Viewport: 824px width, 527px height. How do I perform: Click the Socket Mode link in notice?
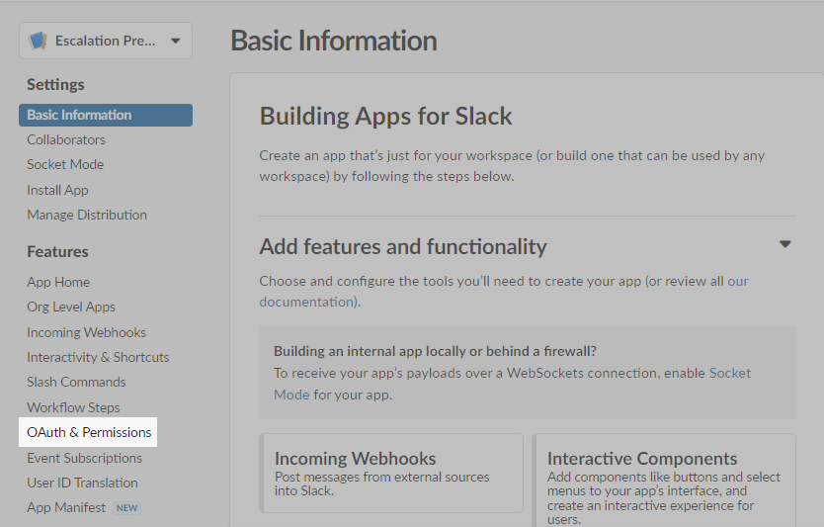click(x=729, y=373)
